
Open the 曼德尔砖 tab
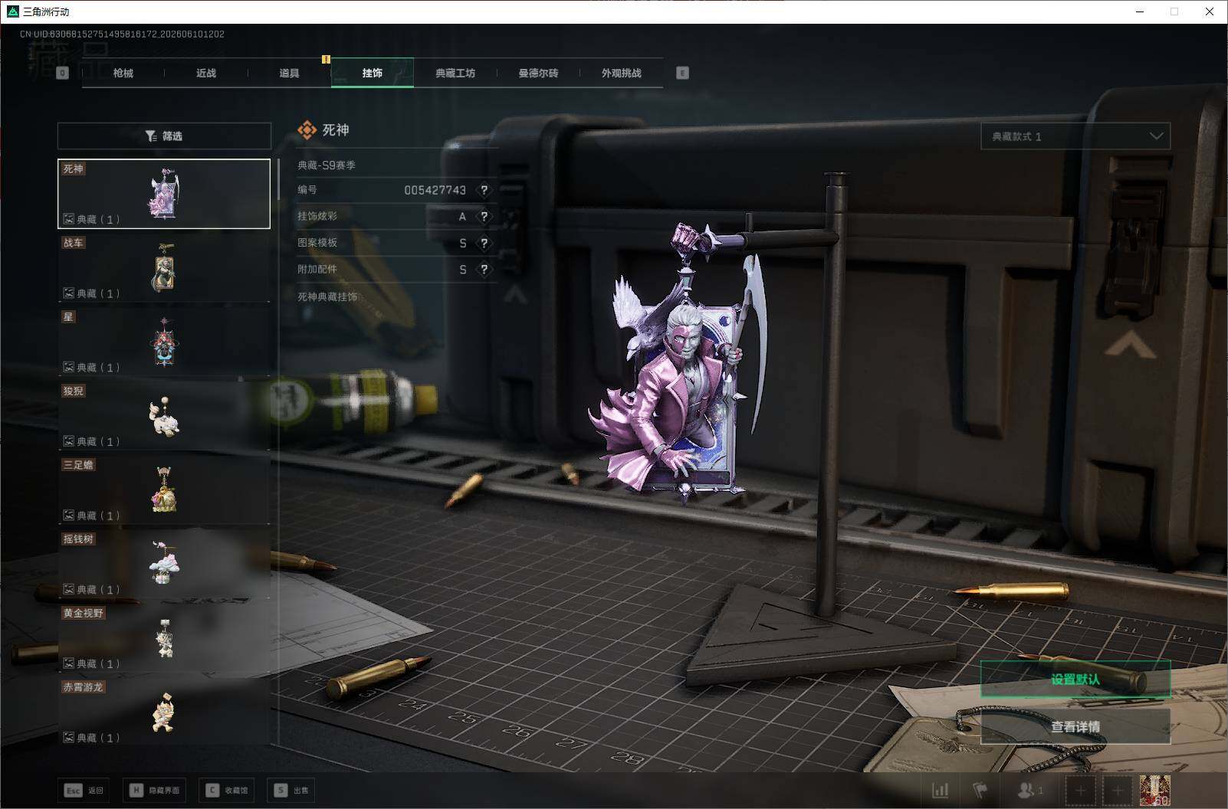click(x=538, y=73)
